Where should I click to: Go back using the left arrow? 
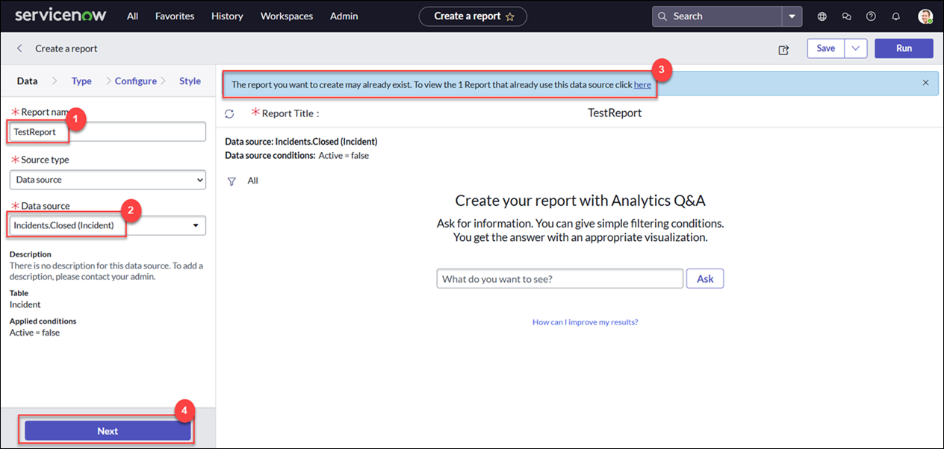coord(19,48)
